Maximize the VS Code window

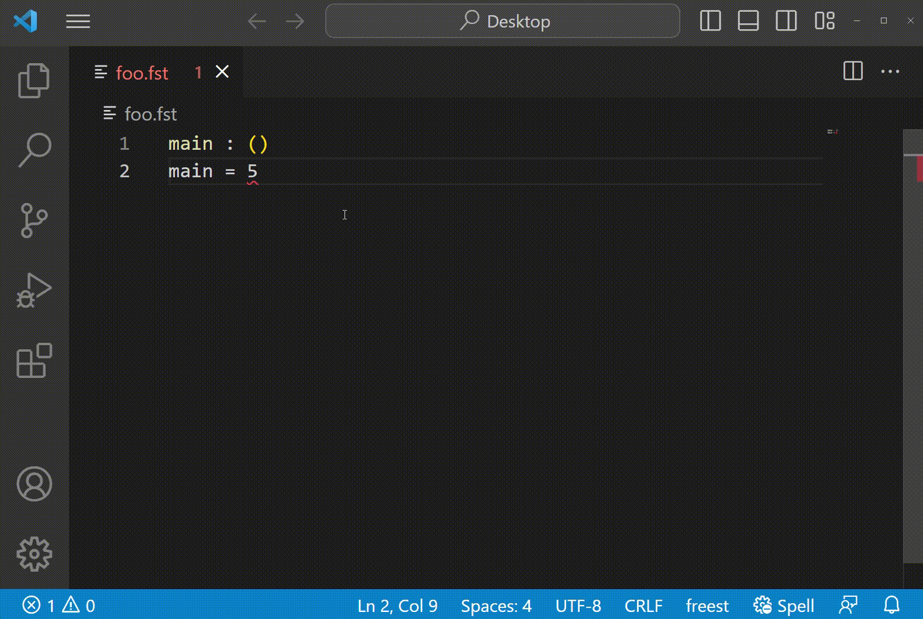884,20
